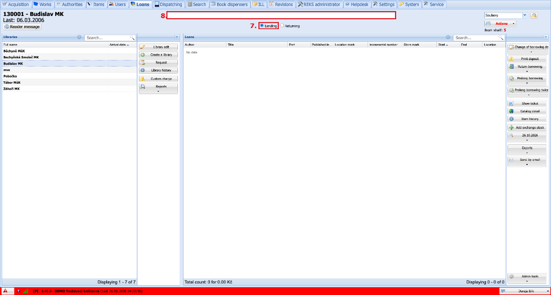The height and width of the screenshot is (295, 551).
Task: Click the Library edit pencil icon
Action: click(143, 47)
